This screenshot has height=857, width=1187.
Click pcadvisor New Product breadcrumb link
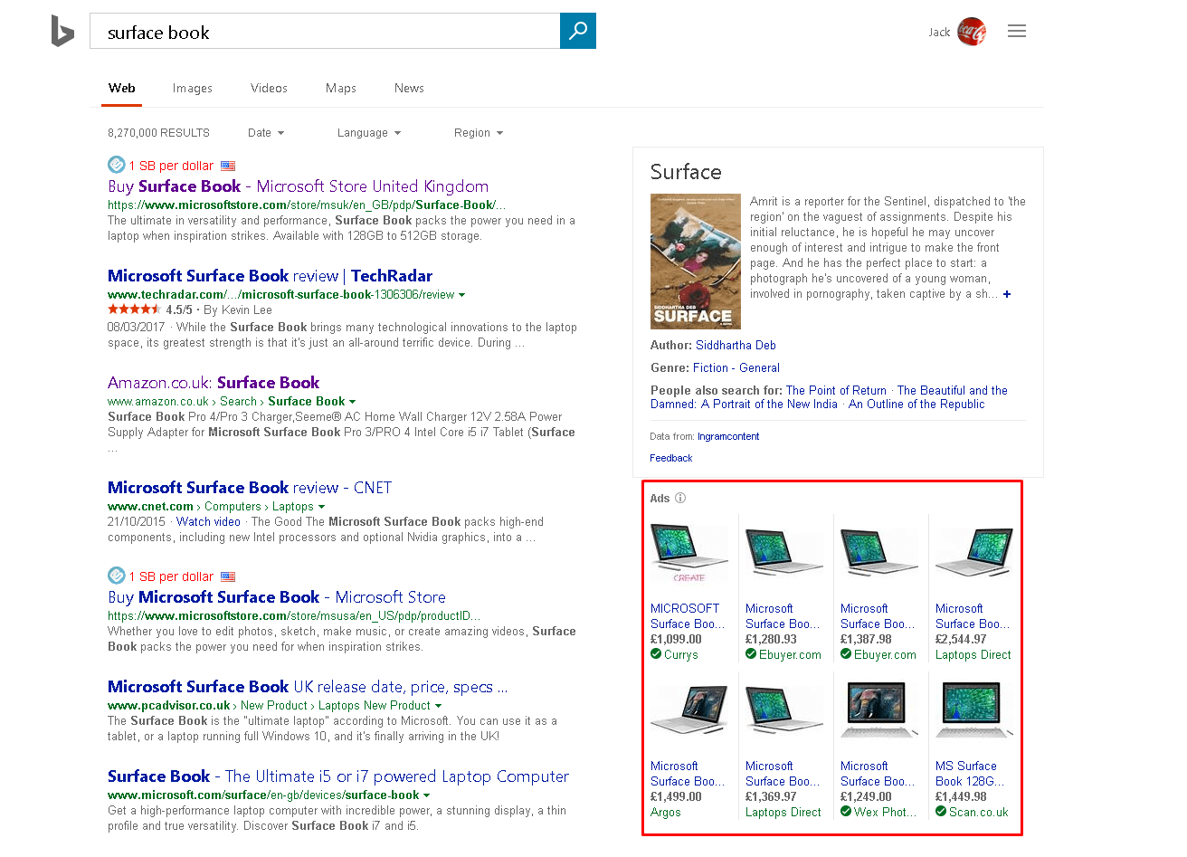274,706
